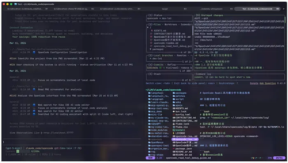The image size is (288, 163).
Task: Click the sdks folder icon
Action: click(174, 102)
